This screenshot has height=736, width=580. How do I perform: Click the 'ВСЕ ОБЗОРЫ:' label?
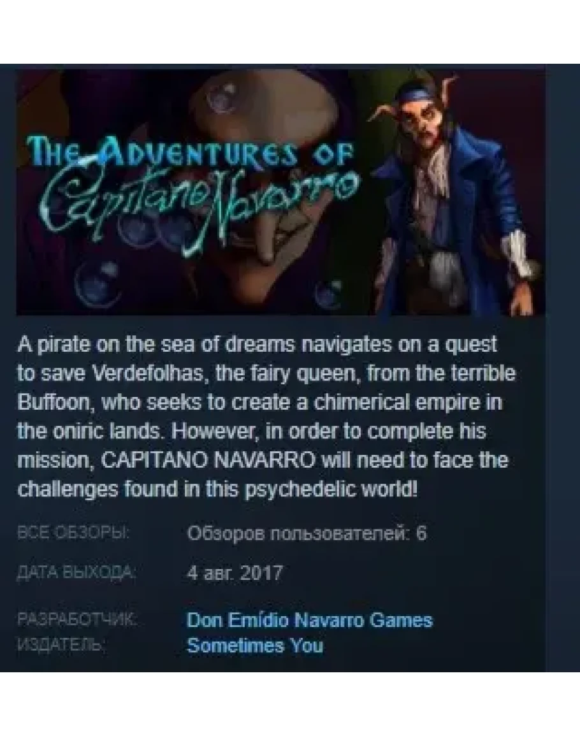73,533
